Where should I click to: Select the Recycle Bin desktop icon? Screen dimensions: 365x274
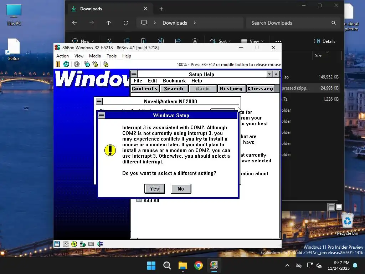pyautogui.click(x=347, y=224)
